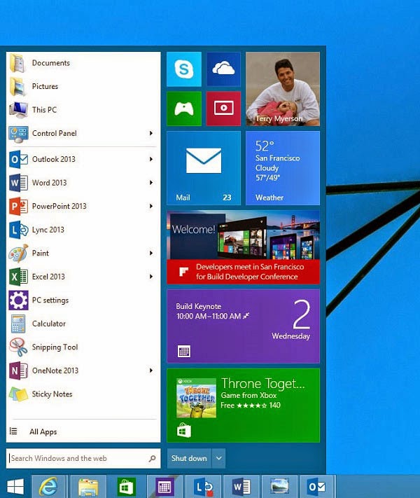420x498 pixels.
Task: Expand the Word 2013 jump list arrow
Action: pyautogui.click(x=151, y=183)
